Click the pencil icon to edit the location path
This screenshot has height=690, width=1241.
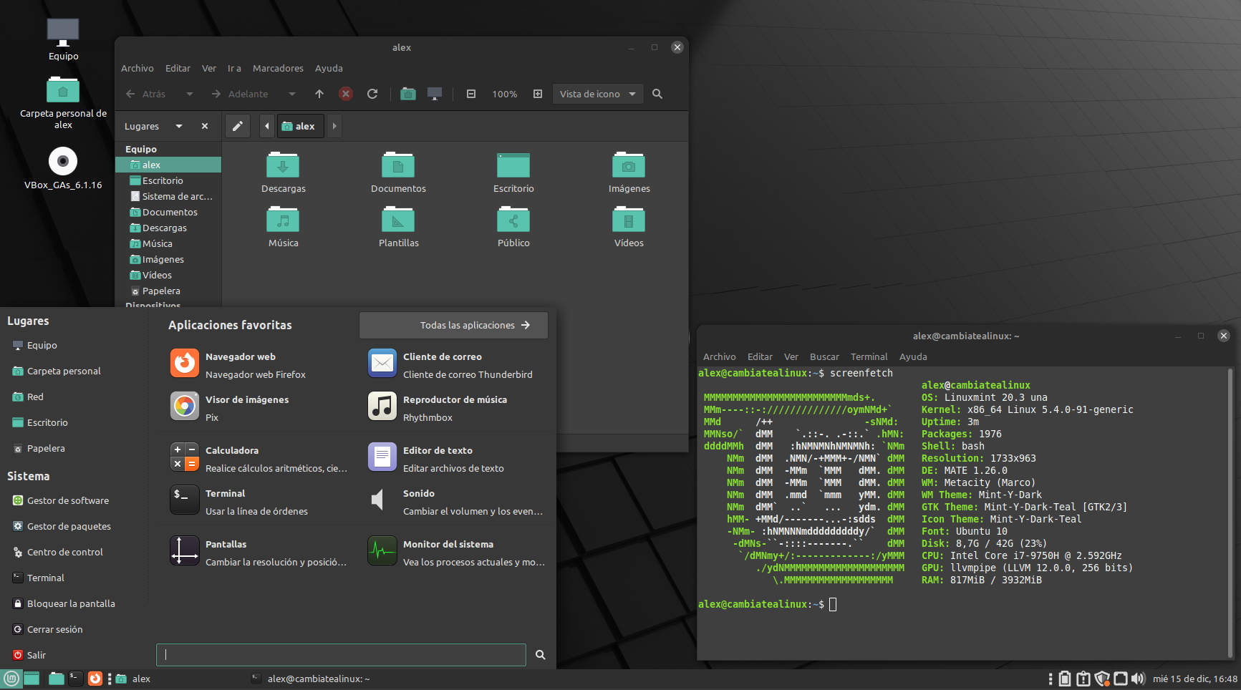point(237,126)
